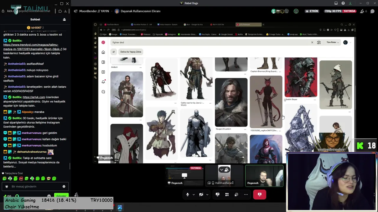Open the activities apps icon
The image size is (378, 212).
pyautogui.click(x=227, y=195)
